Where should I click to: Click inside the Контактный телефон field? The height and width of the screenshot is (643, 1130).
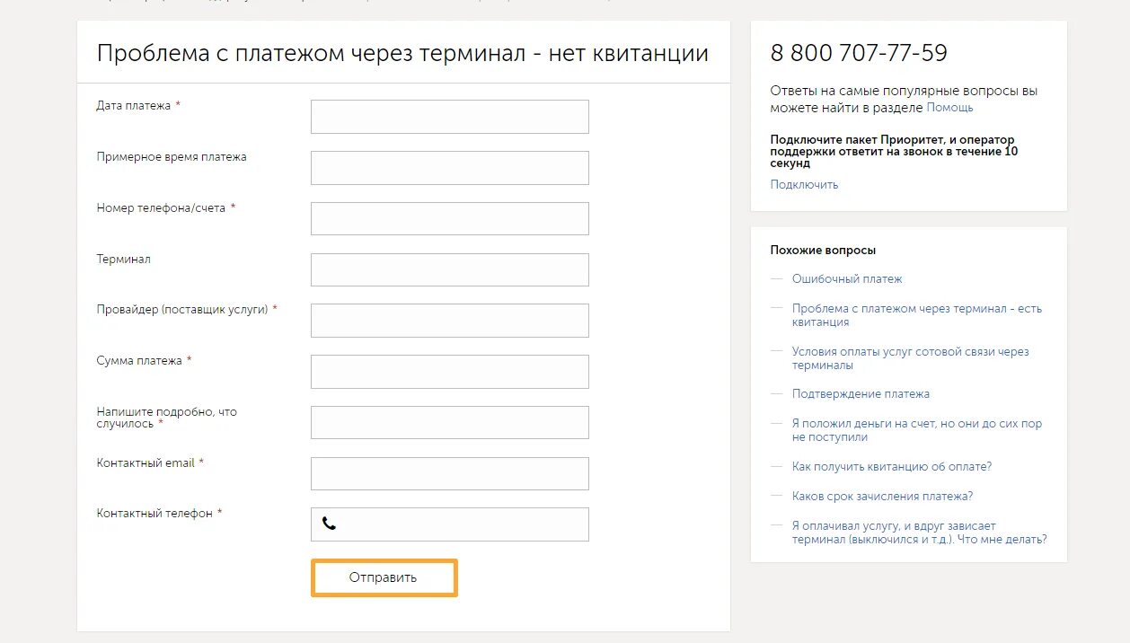(450, 524)
